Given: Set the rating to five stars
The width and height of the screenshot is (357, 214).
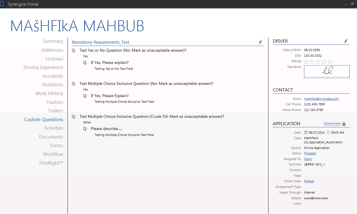Looking at the screenshot, I should tap(330, 62).
